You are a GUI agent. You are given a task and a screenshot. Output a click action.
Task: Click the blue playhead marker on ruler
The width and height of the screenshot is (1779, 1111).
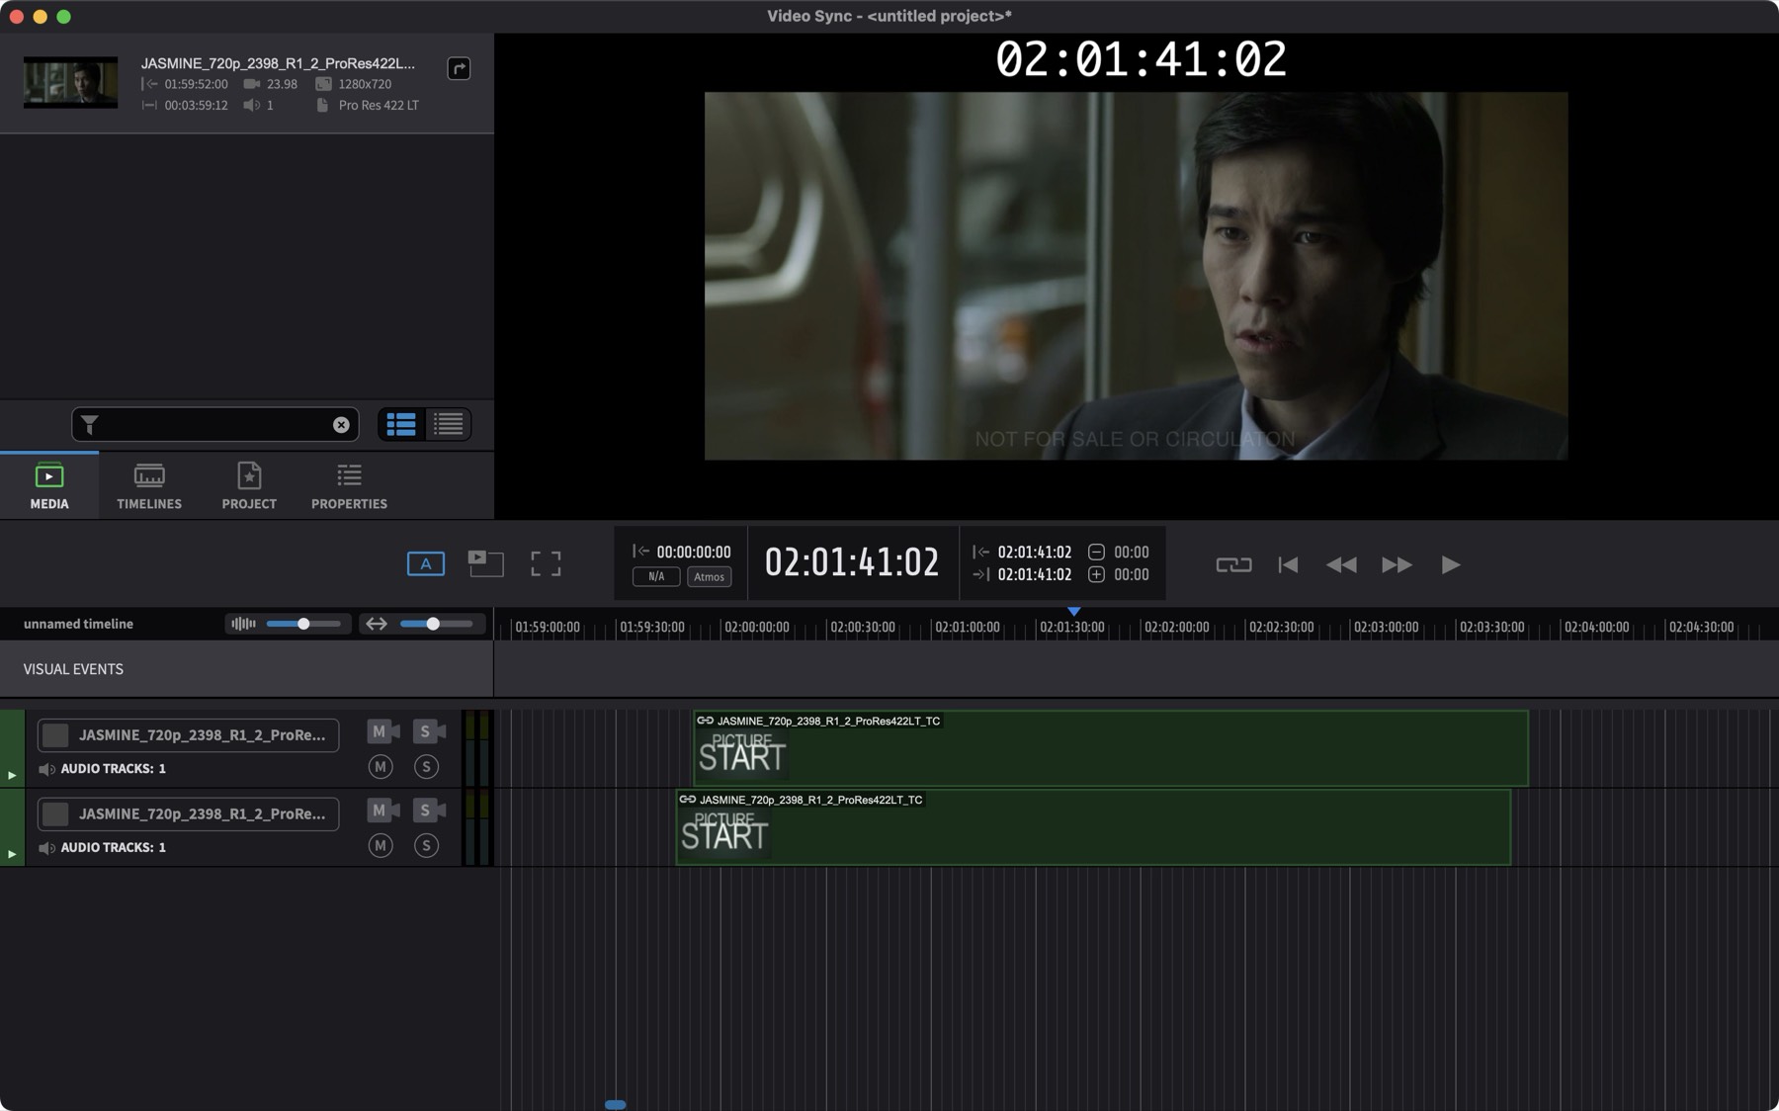pos(1074,612)
